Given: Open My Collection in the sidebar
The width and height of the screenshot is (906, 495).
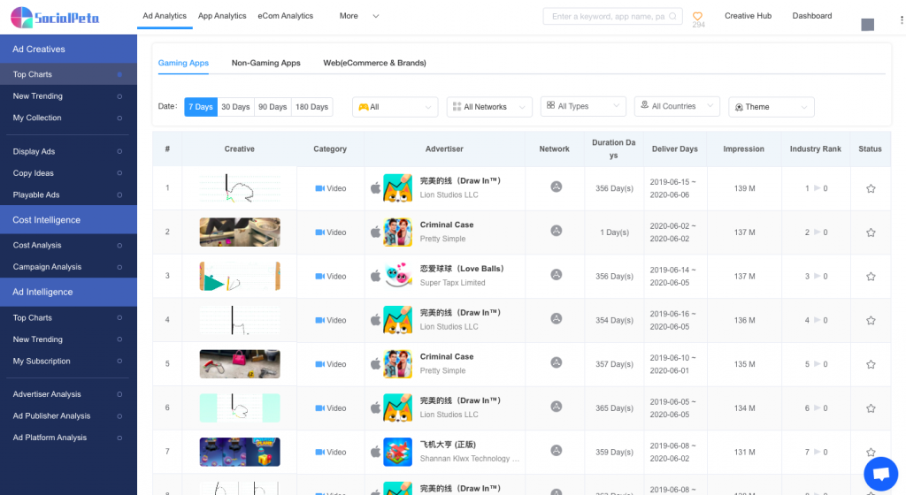Looking at the screenshot, I should pos(68,118).
